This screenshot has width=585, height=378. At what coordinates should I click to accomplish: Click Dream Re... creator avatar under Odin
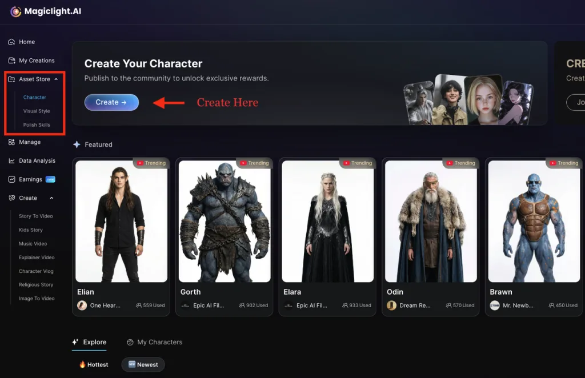click(391, 305)
